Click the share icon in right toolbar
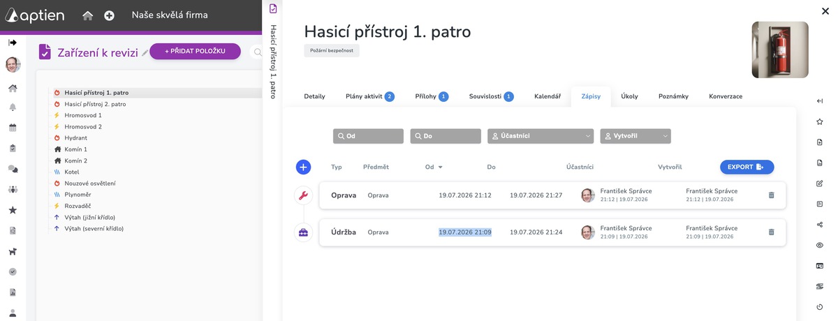838x321 pixels. coord(820,225)
